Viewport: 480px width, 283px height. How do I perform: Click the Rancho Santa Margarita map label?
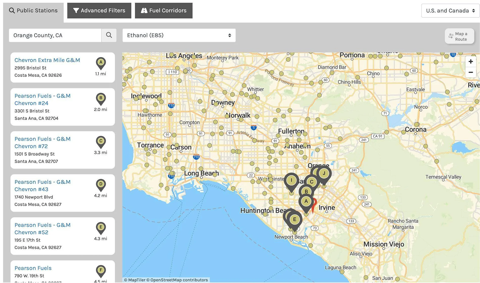coord(403,224)
